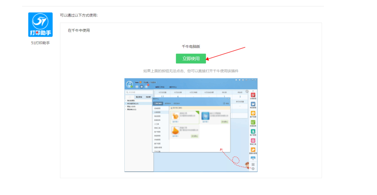
Task: Click the gear settings icon at the sidebar bottom
Action: 253,168
